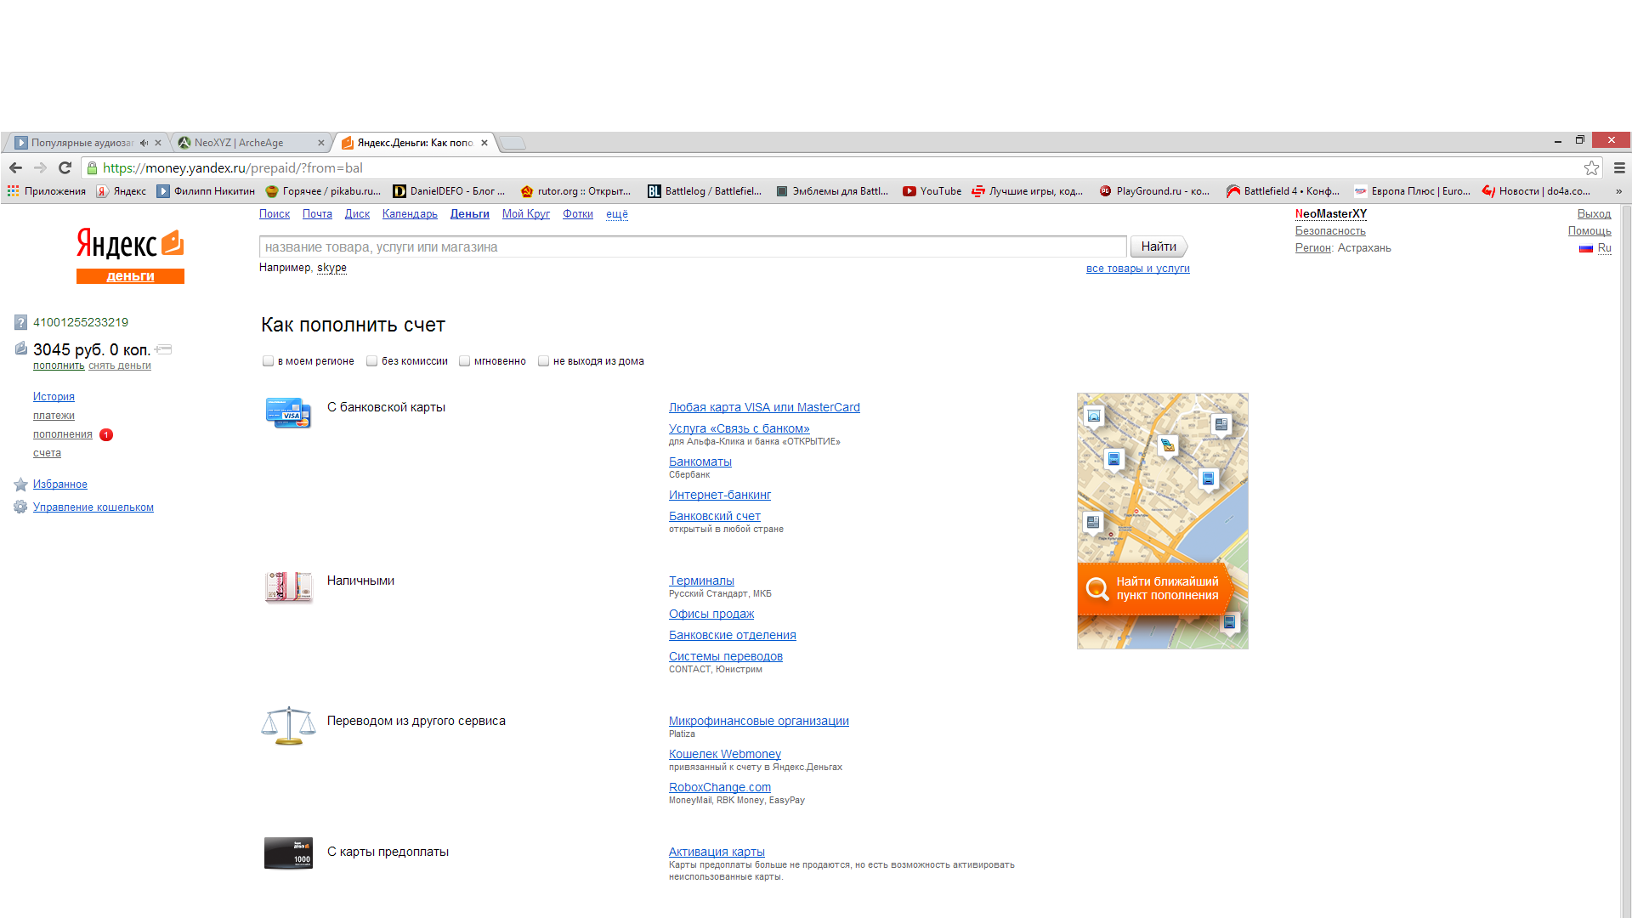Click the prepaid card 1000 icon
Viewport: 1632px width, 918px height.
coord(289,853)
